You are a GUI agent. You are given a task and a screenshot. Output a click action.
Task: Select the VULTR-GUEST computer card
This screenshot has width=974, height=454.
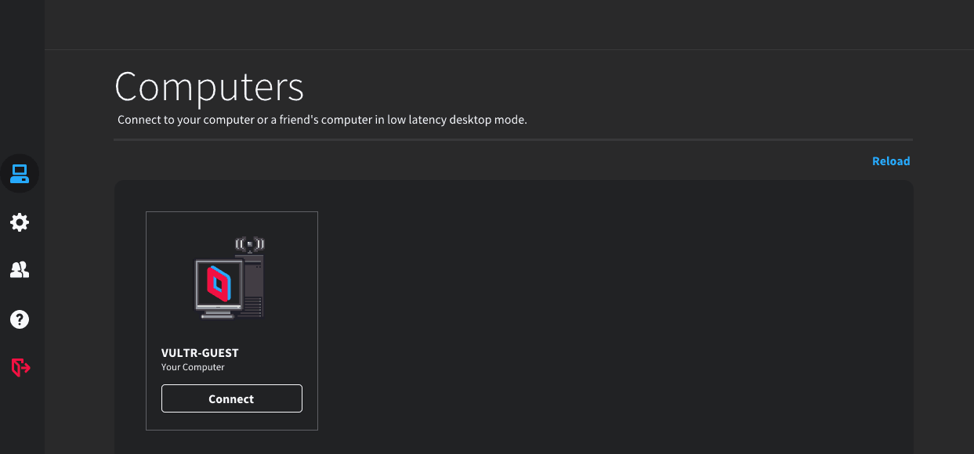point(231,319)
